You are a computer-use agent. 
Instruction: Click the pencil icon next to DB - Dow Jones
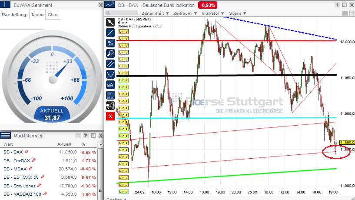(x=39, y=185)
